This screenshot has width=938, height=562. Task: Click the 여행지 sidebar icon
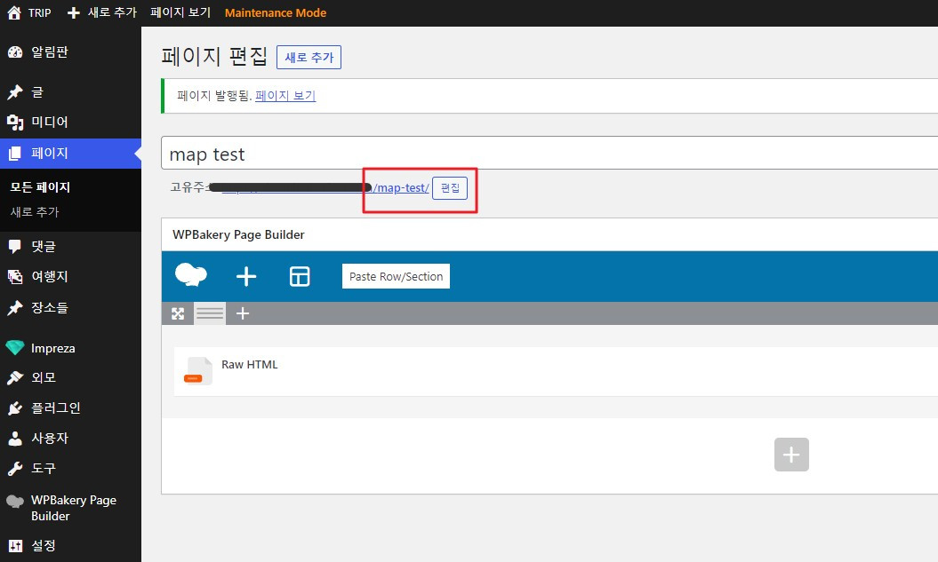15,276
